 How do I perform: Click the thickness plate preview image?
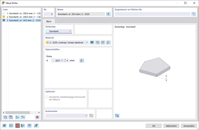155,70
